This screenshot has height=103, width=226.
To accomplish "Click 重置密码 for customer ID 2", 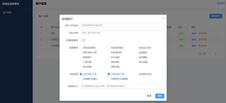I will pos(203,40).
